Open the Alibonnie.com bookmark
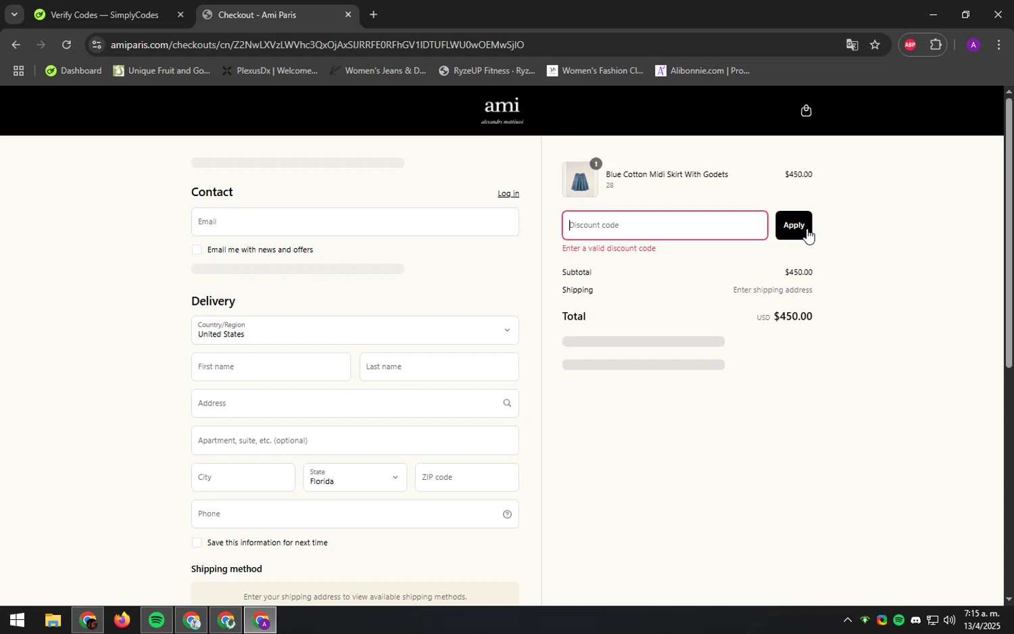Image resolution: width=1014 pixels, height=634 pixels. [703, 70]
